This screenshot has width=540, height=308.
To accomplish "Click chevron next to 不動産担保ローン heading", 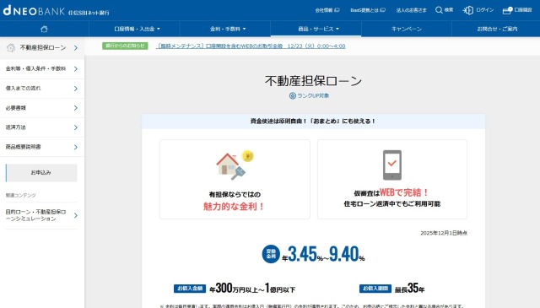I will 76,48.
